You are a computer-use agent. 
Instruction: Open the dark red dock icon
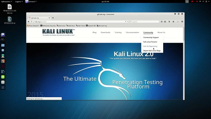click(x=3, y=66)
